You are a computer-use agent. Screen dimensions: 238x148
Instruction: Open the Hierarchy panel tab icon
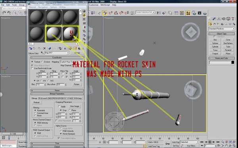pyautogui.click(x=219, y=19)
